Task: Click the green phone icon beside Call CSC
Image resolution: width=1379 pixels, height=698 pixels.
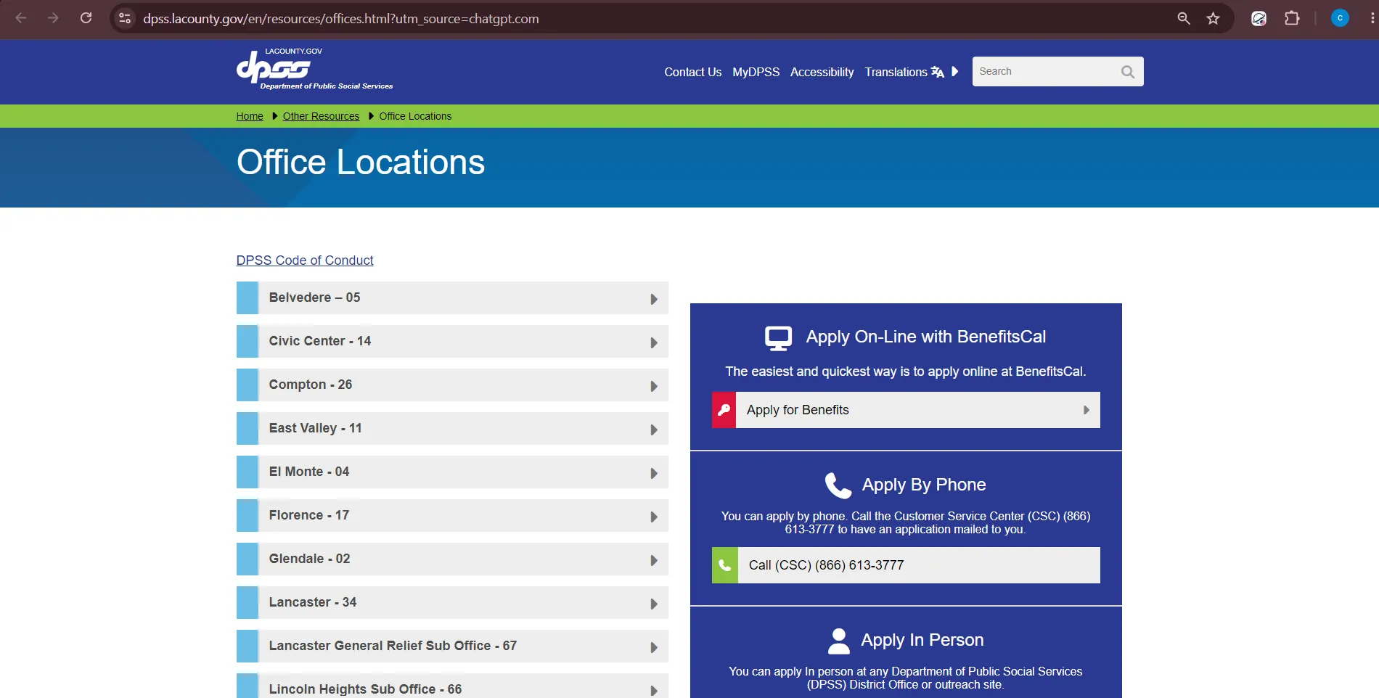Action: 724,565
